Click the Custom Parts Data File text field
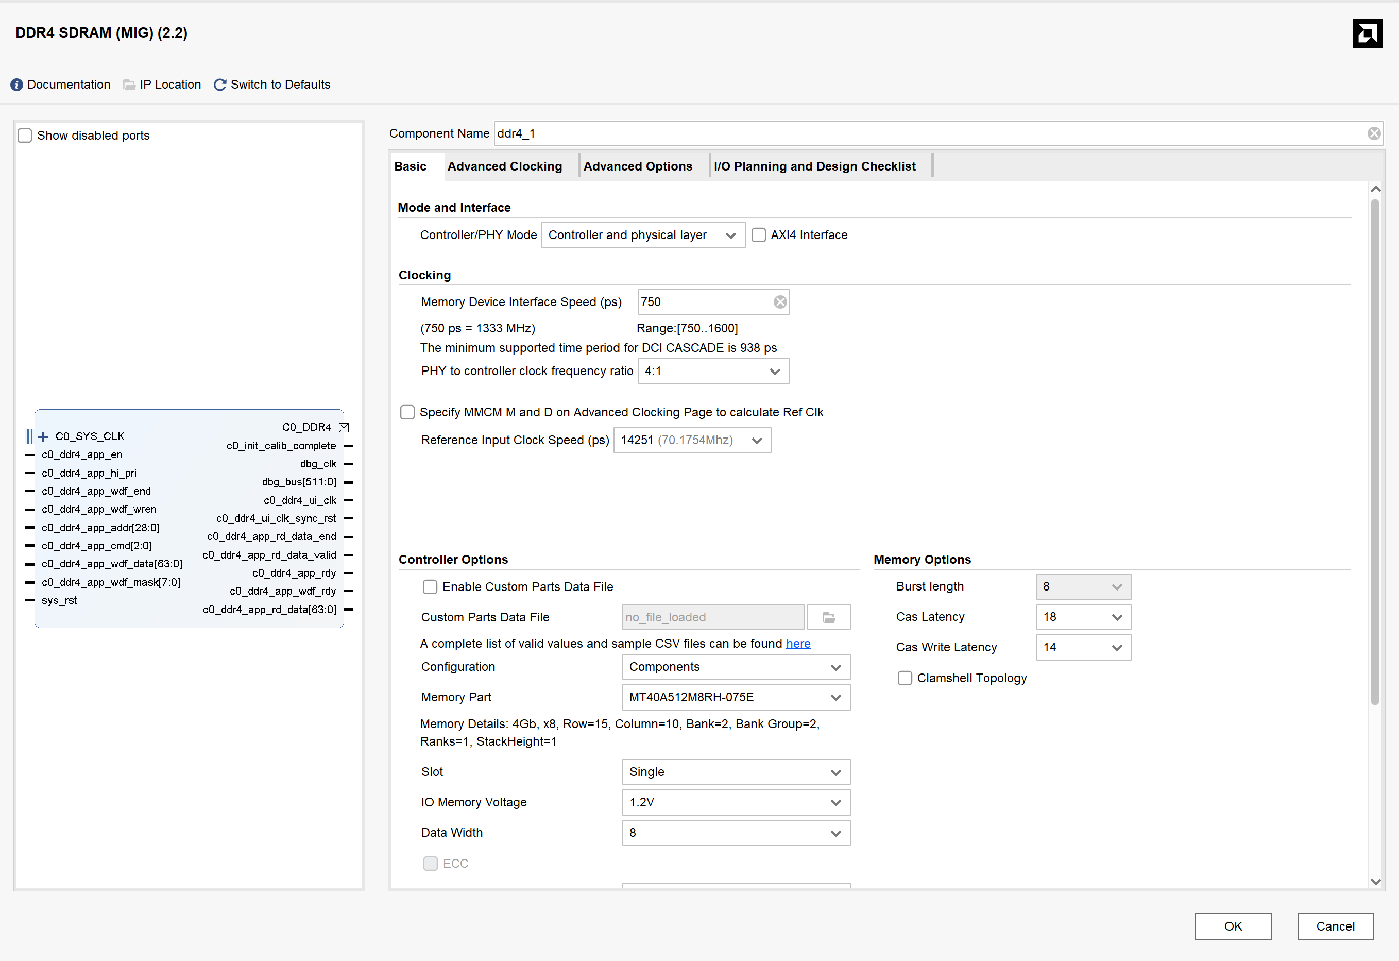The image size is (1399, 961). (713, 617)
